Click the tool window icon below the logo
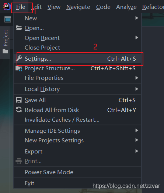 (x=8, y=20)
